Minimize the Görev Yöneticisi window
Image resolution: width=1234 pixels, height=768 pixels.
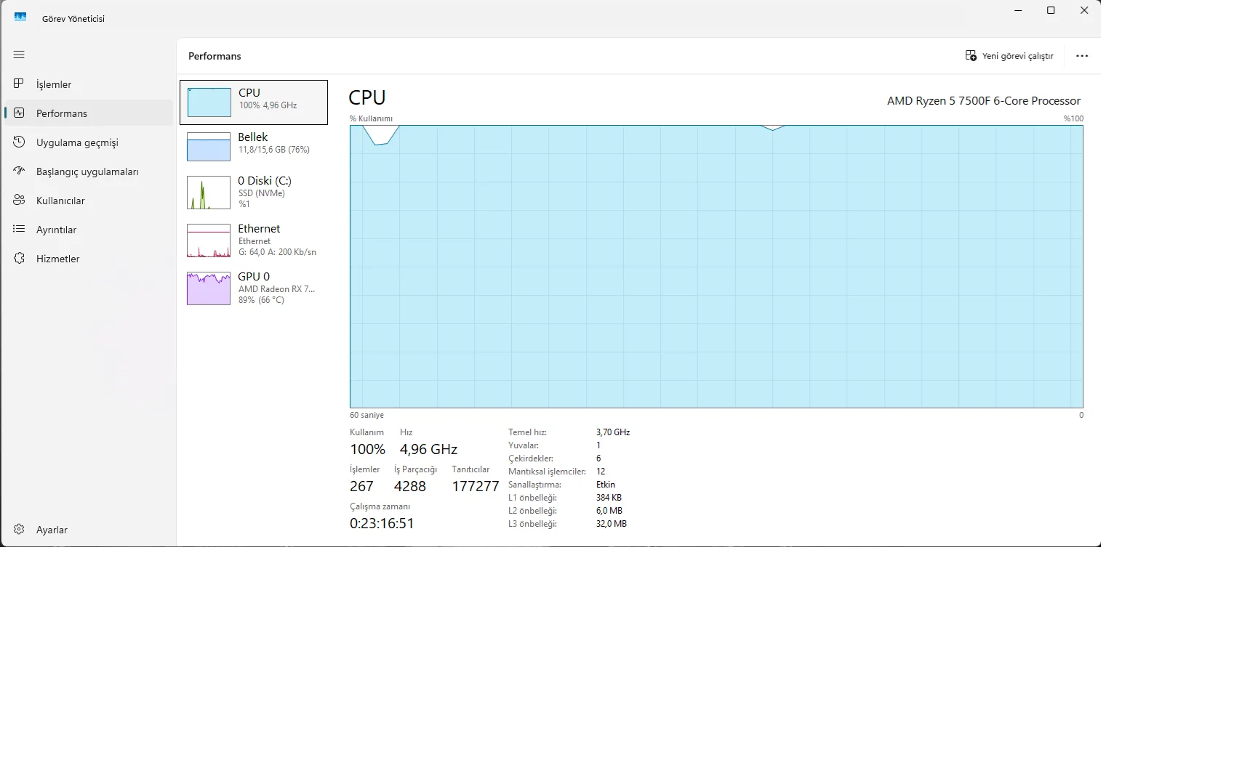1018,11
